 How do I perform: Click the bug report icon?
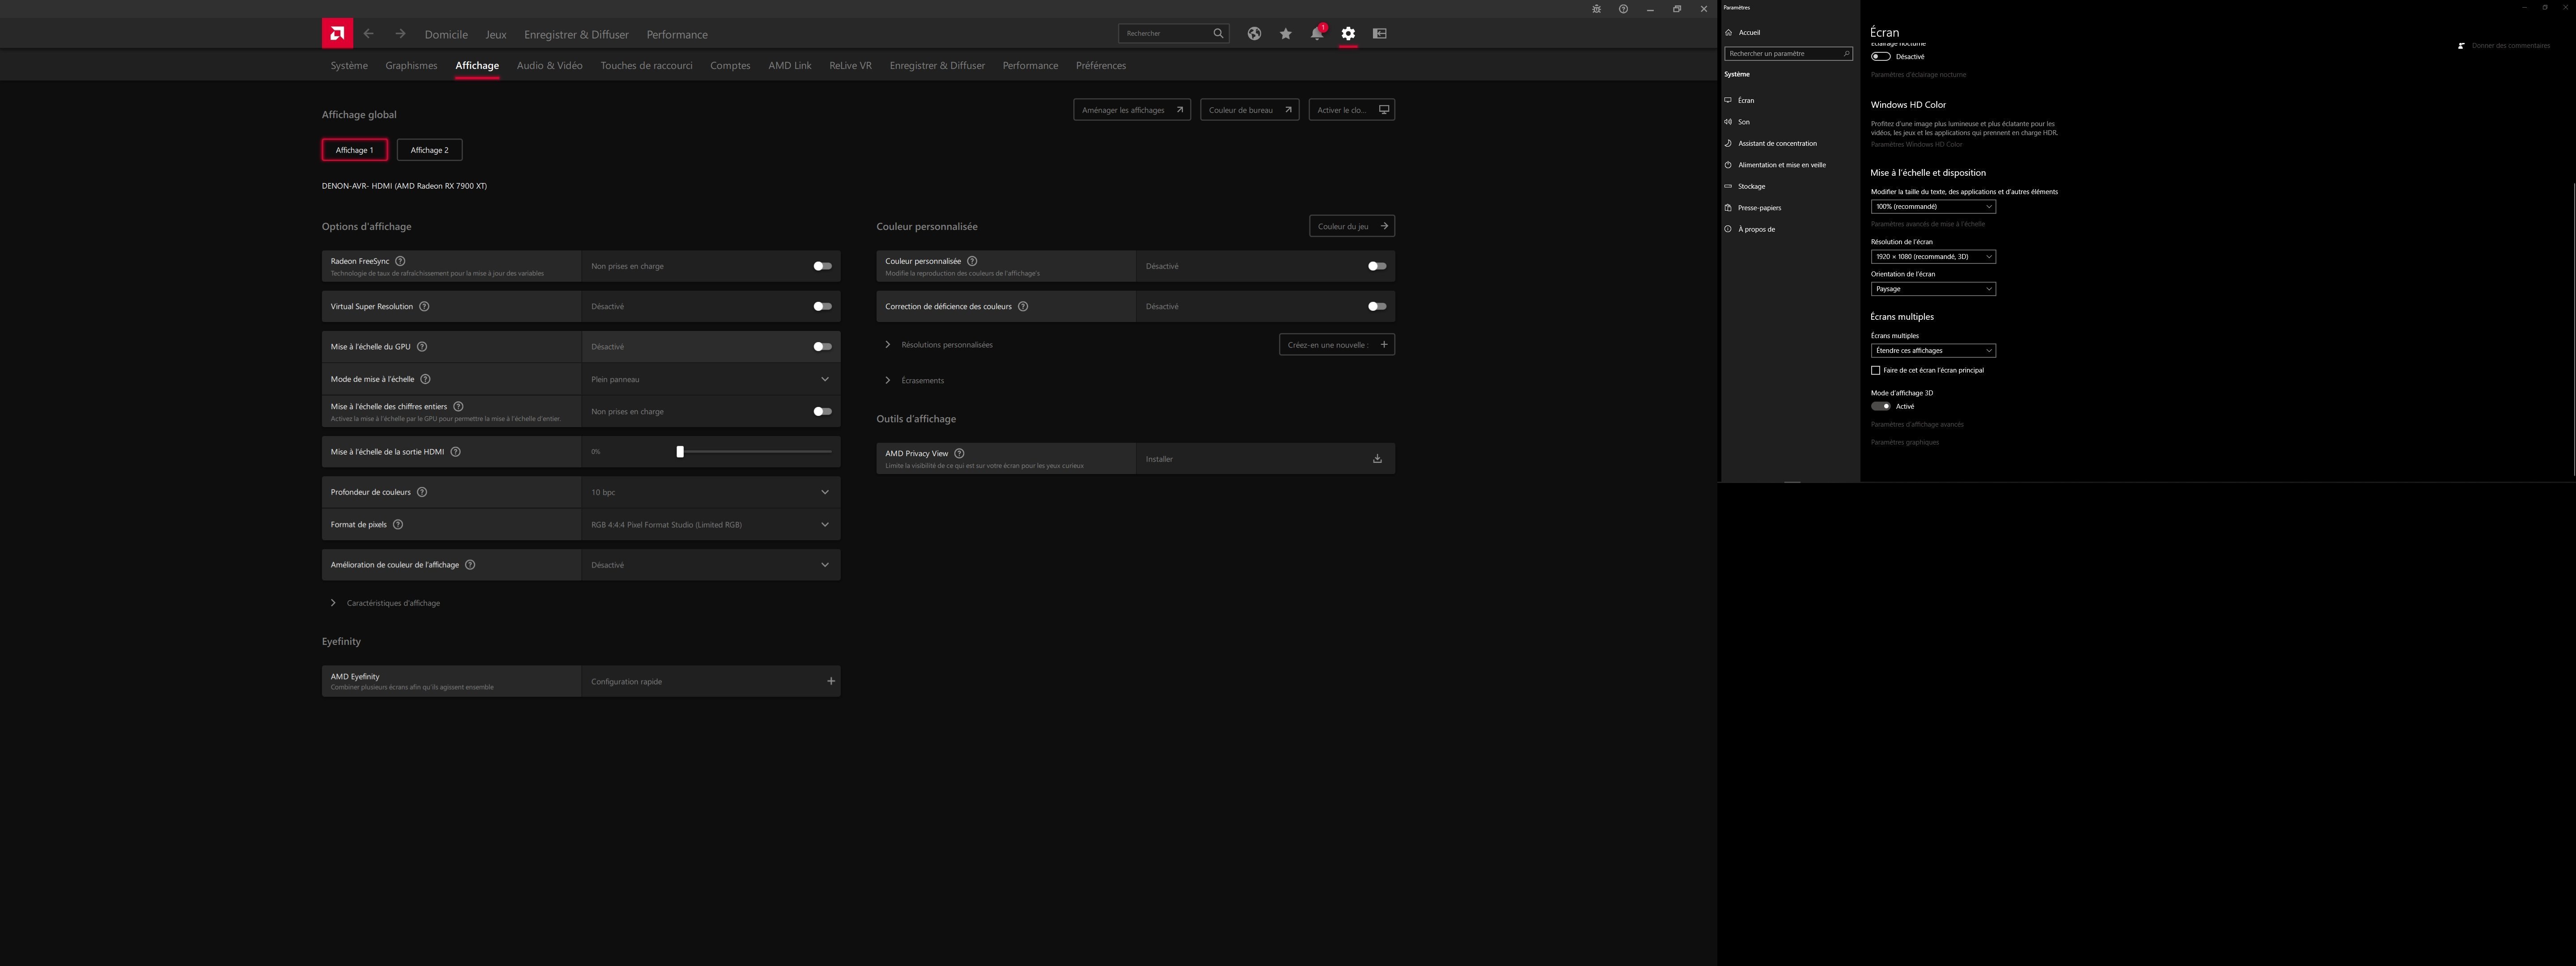1596,9
